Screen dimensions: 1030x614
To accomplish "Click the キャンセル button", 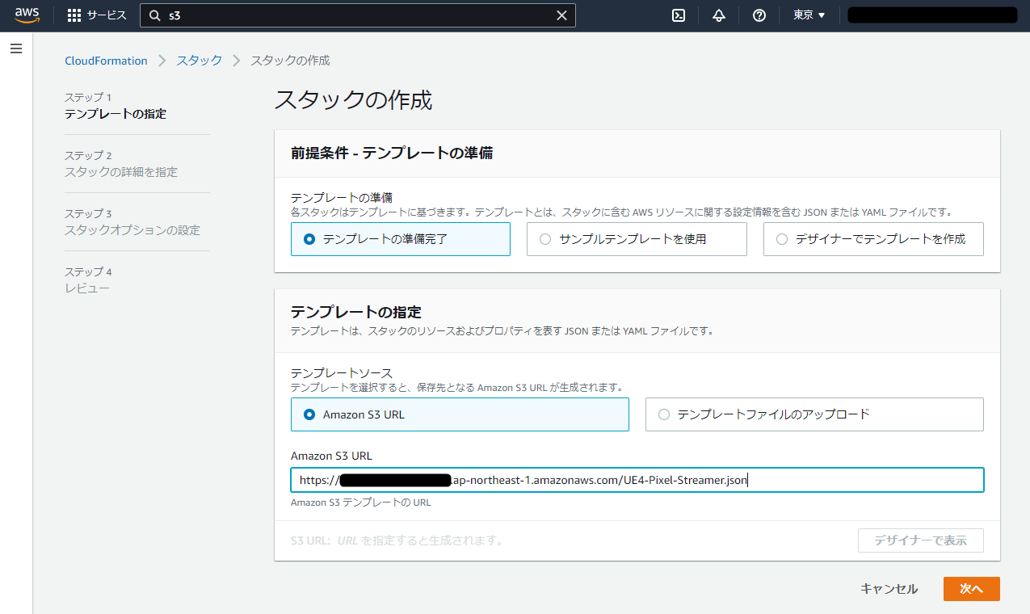I will (x=889, y=589).
